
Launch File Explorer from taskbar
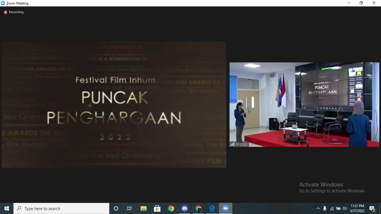143,208
